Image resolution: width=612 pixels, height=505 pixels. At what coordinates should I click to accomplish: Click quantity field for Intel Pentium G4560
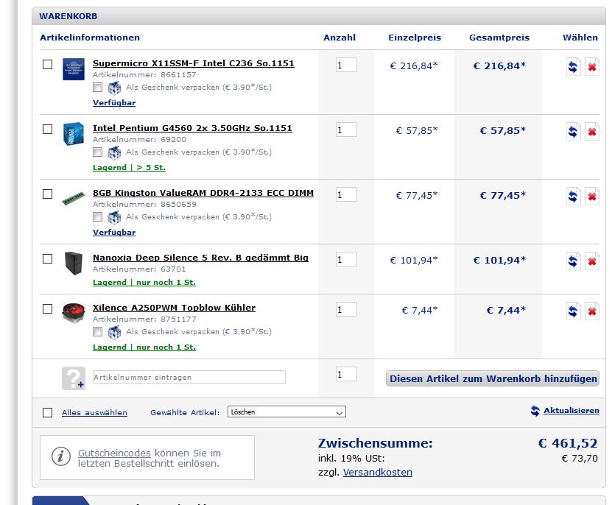pyautogui.click(x=346, y=130)
